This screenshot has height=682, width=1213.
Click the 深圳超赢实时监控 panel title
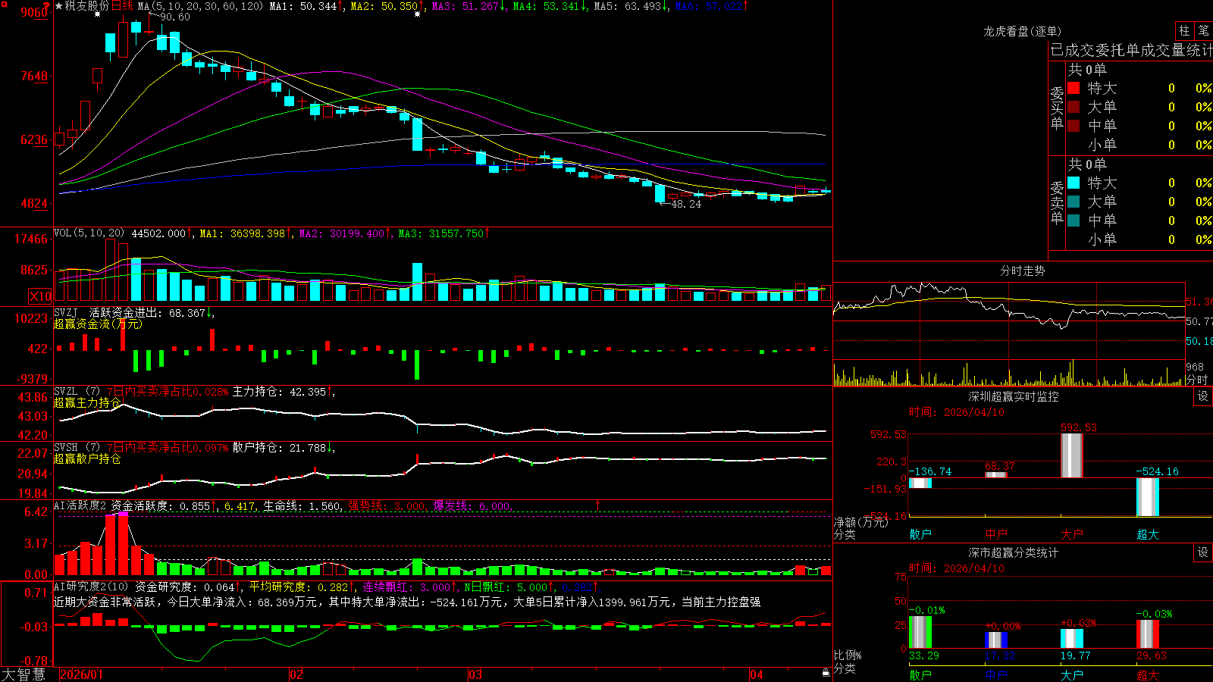click(1014, 396)
